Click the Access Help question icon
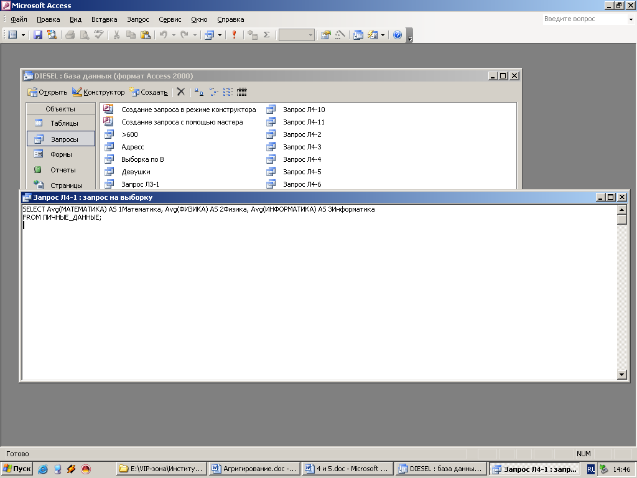 point(398,35)
